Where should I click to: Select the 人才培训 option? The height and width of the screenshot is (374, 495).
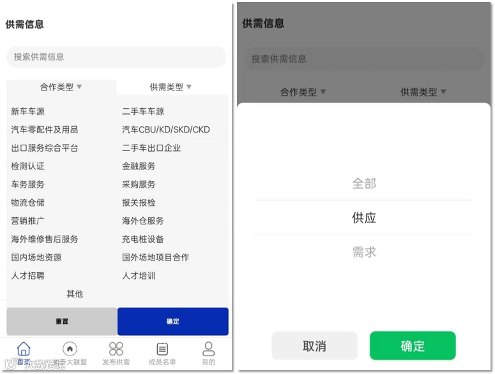pyautogui.click(x=139, y=276)
